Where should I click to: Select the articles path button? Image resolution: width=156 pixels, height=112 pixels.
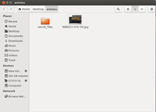[x=52, y=9]
